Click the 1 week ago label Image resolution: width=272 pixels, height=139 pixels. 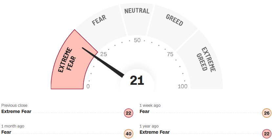point(150,105)
